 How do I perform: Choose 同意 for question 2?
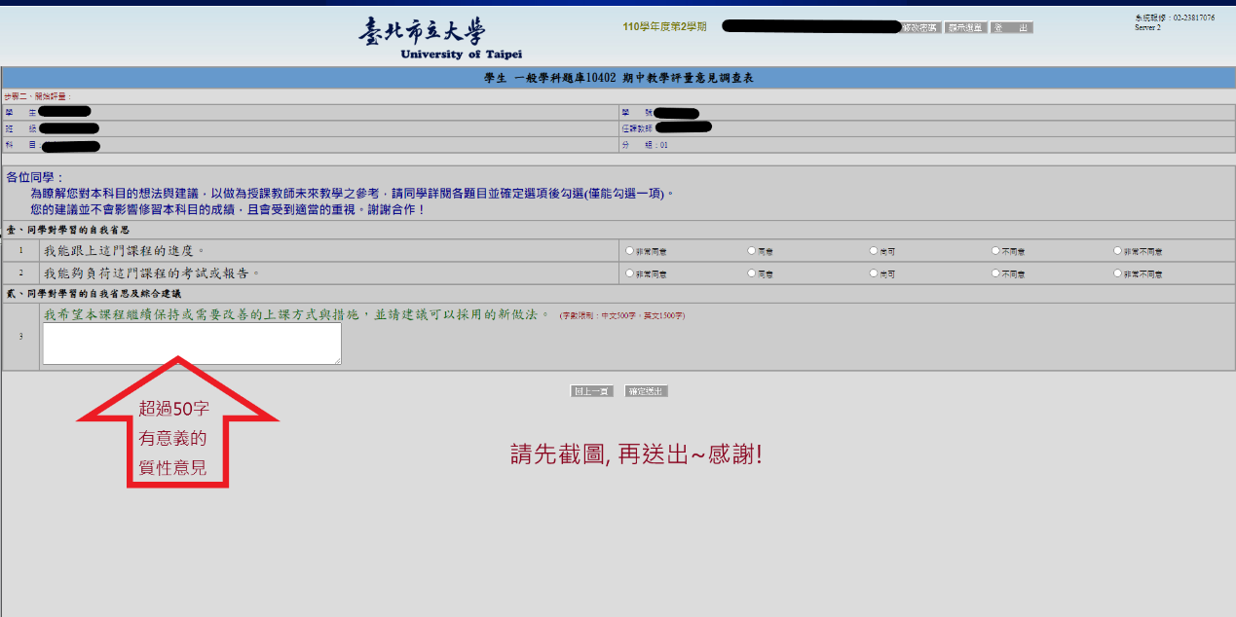752,273
